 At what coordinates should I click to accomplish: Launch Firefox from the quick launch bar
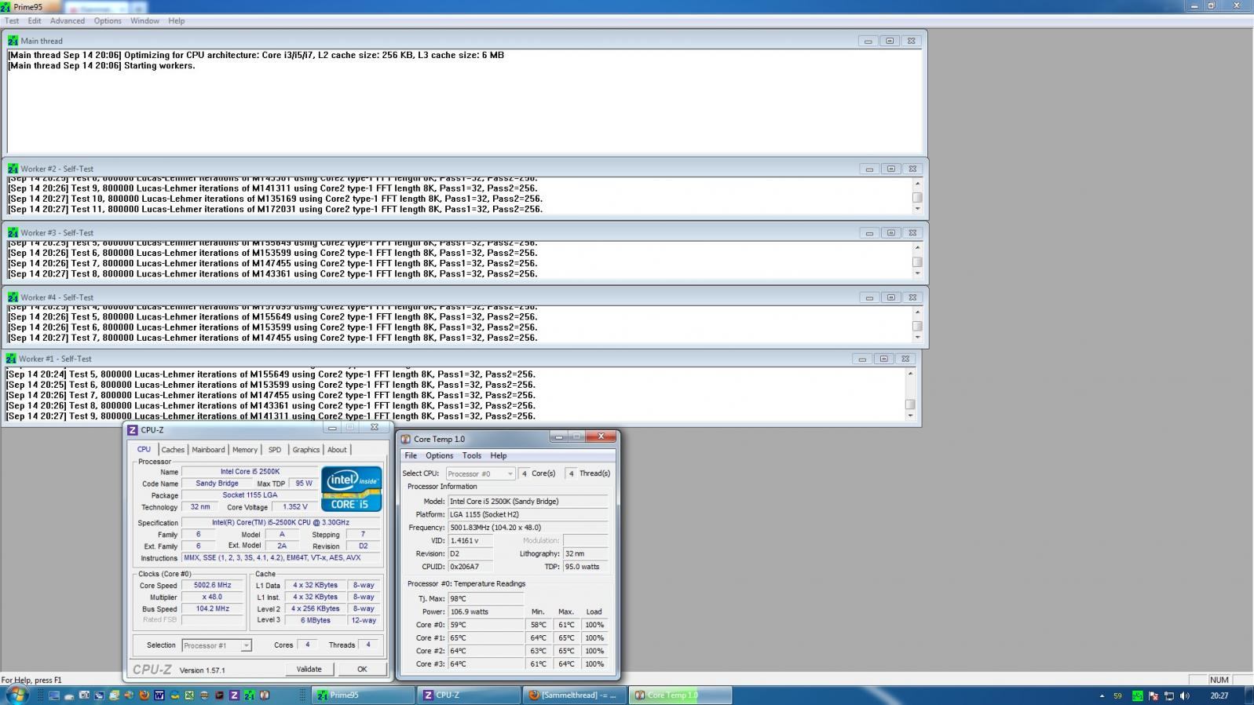pyautogui.click(x=144, y=696)
